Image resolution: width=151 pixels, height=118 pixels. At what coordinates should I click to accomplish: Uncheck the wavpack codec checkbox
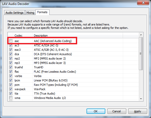pos(11,89)
